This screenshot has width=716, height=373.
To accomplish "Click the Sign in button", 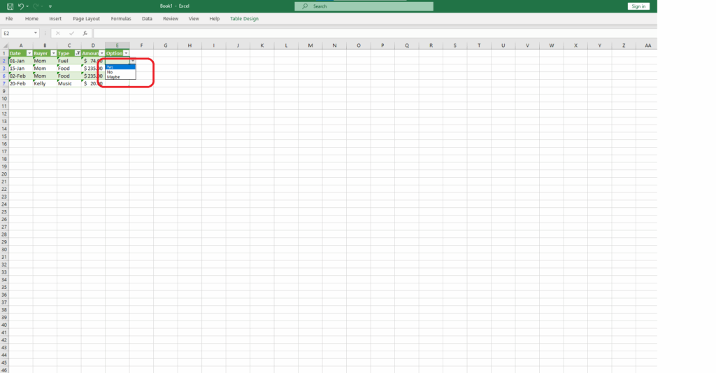I will click(x=638, y=6).
